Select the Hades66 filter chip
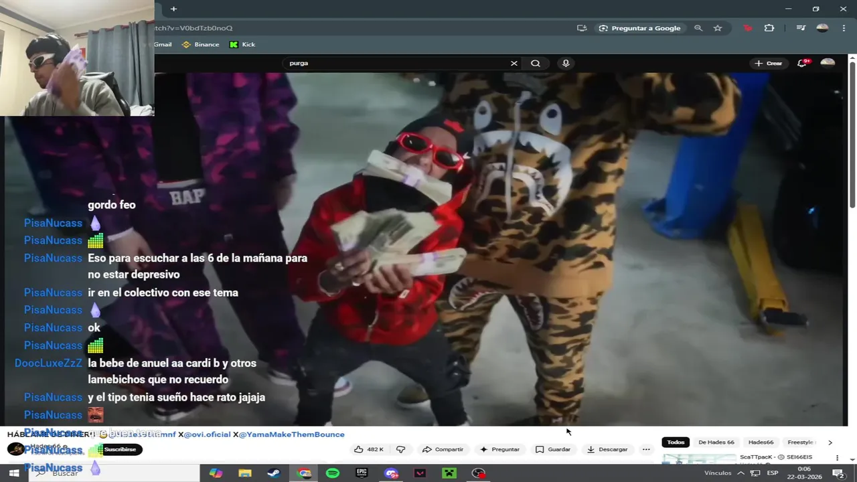 click(x=761, y=442)
